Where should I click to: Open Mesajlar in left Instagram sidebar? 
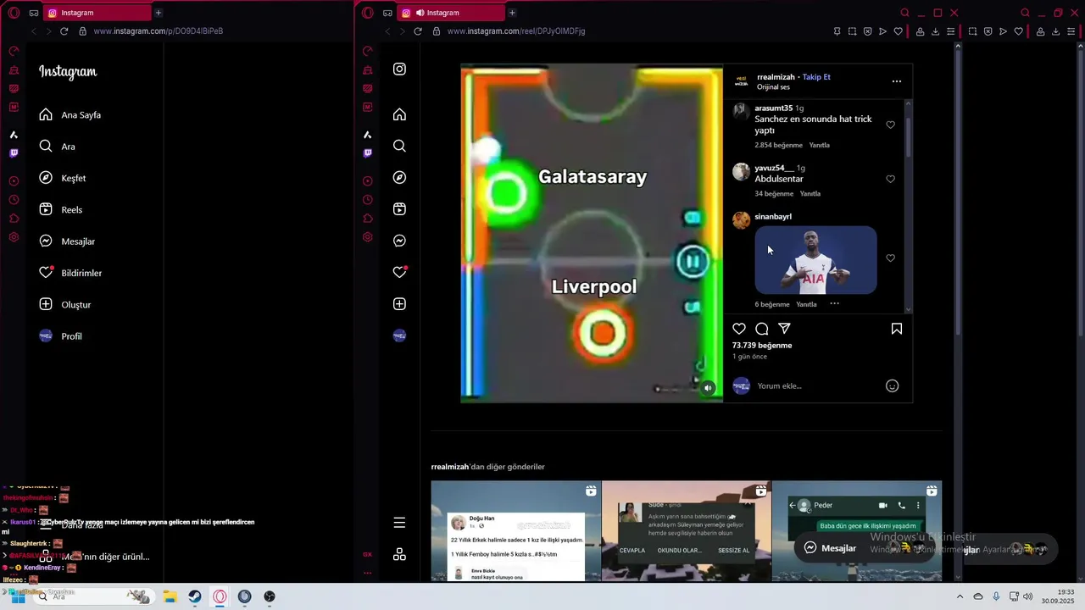tap(67, 241)
